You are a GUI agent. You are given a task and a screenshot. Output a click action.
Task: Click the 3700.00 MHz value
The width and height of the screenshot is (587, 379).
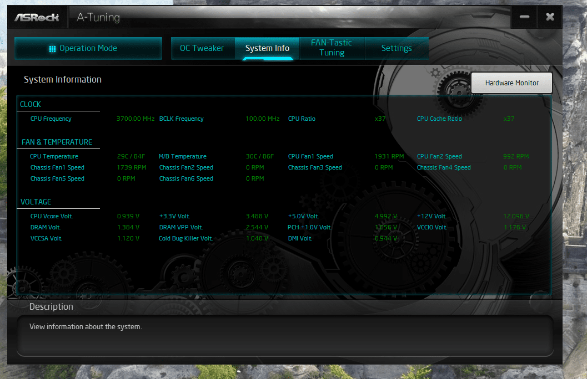[136, 119]
